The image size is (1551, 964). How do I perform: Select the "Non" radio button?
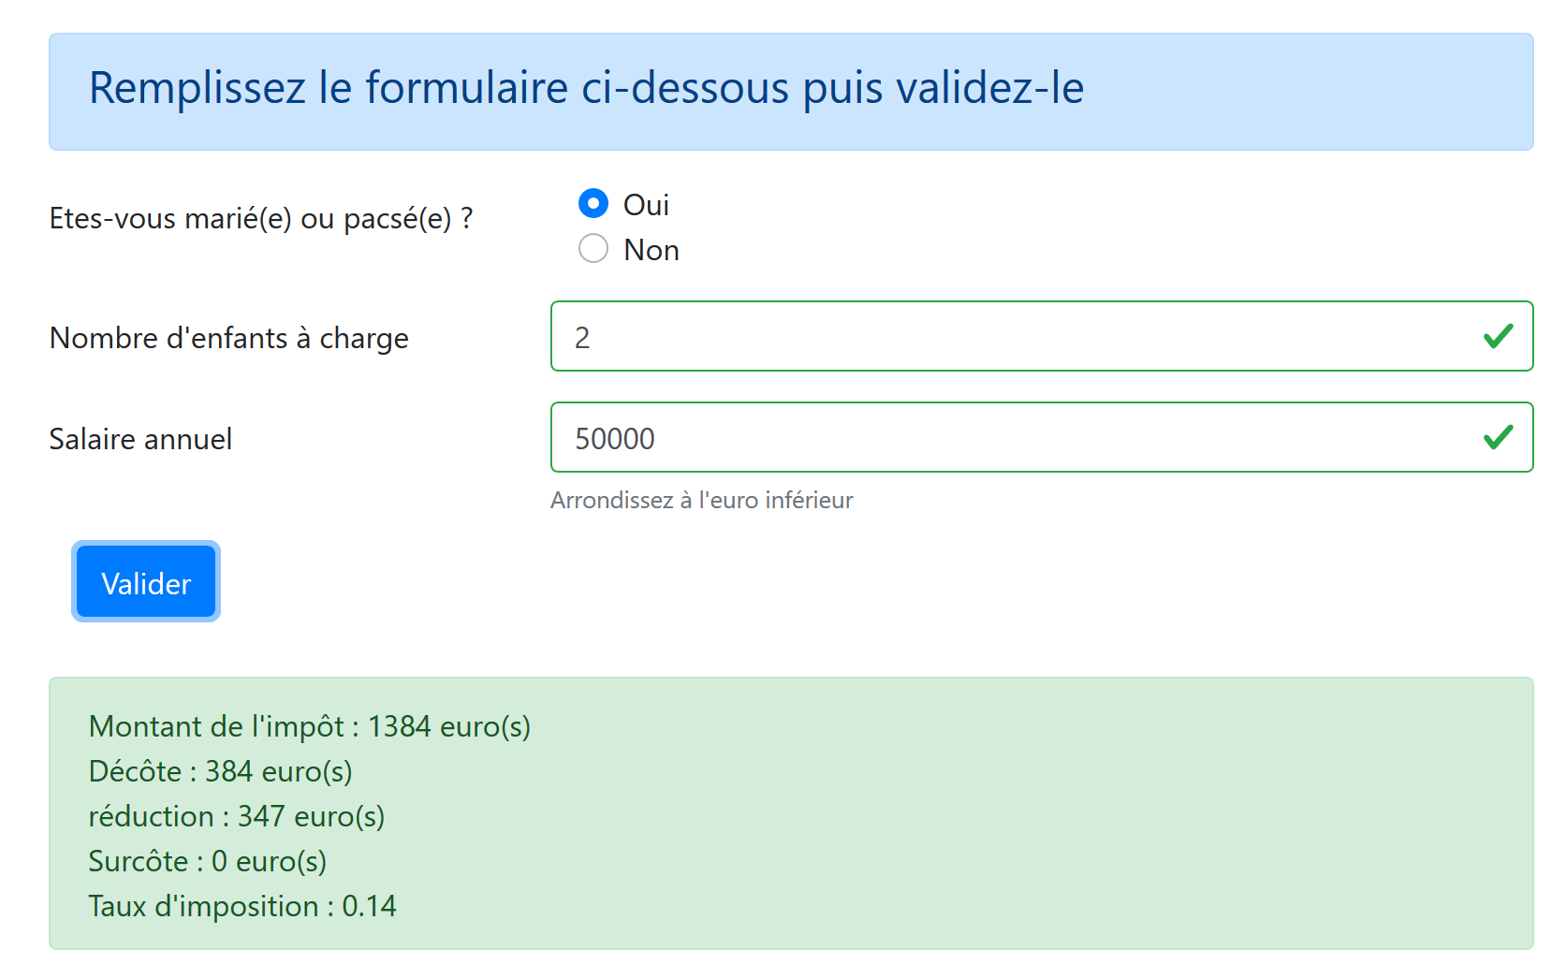[x=593, y=248]
